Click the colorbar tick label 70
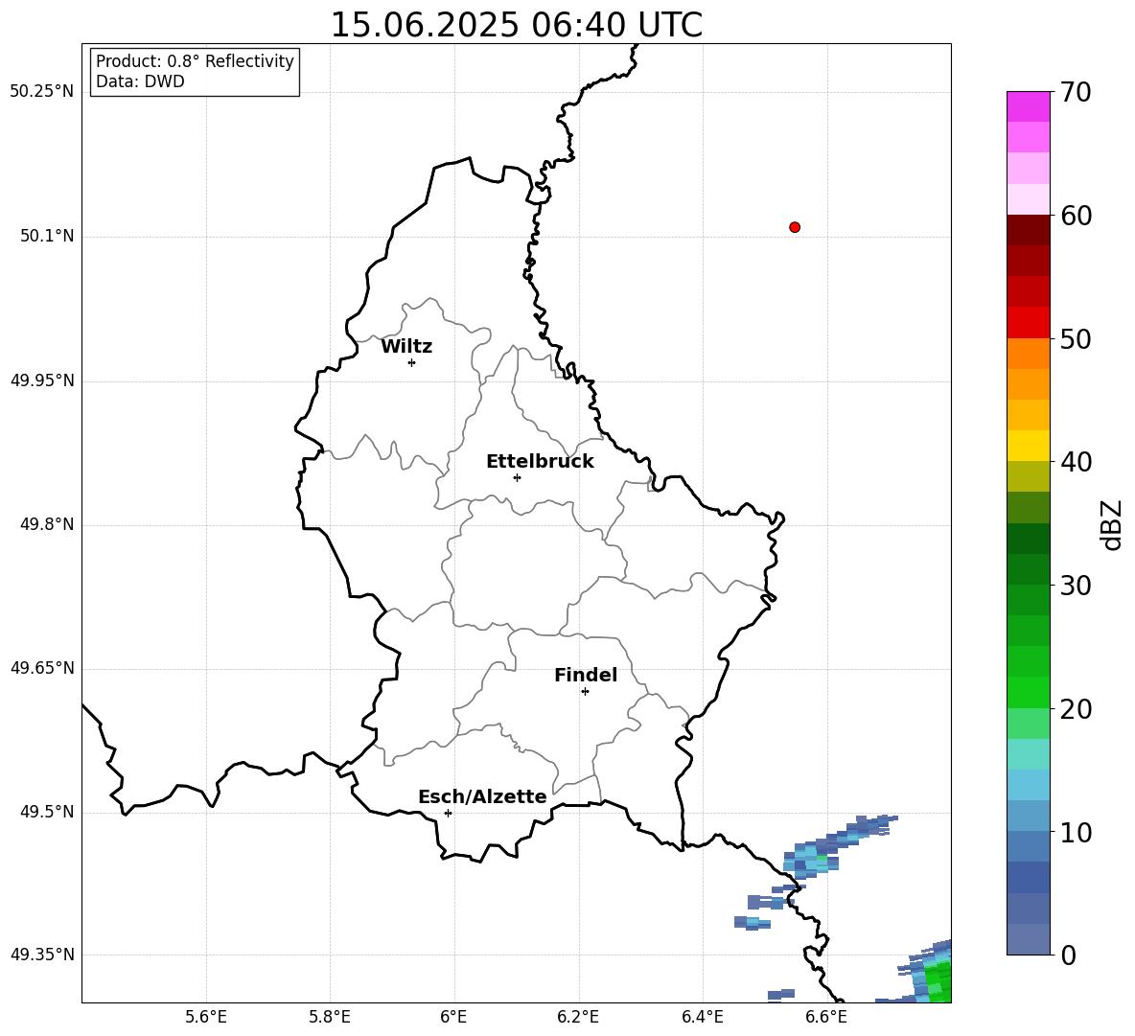This screenshot has width=1135, height=1036. (x=1076, y=93)
